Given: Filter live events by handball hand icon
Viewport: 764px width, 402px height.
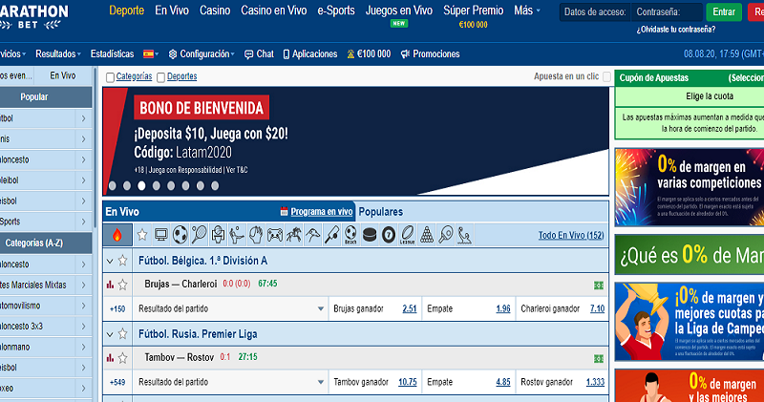Looking at the screenshot, I should [x=256, y=235].
